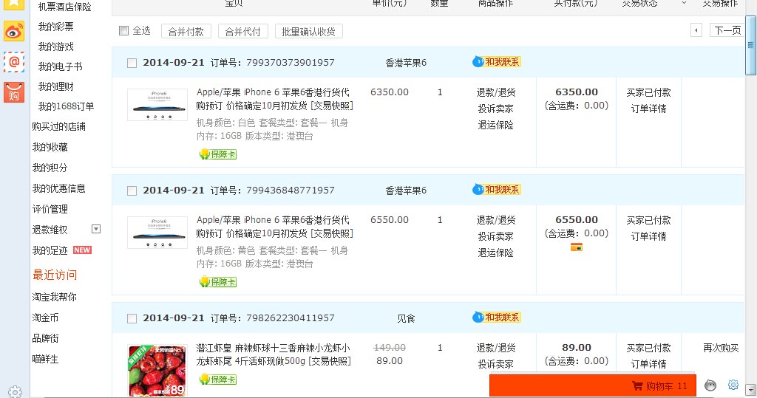Click 退款/退货 for white iPhone order

click(496, 92)
